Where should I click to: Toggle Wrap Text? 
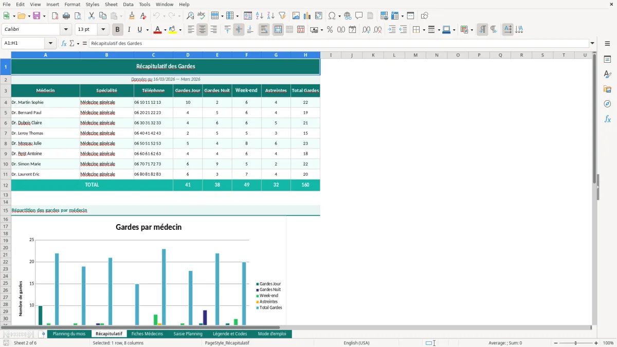tap(264, 30)
